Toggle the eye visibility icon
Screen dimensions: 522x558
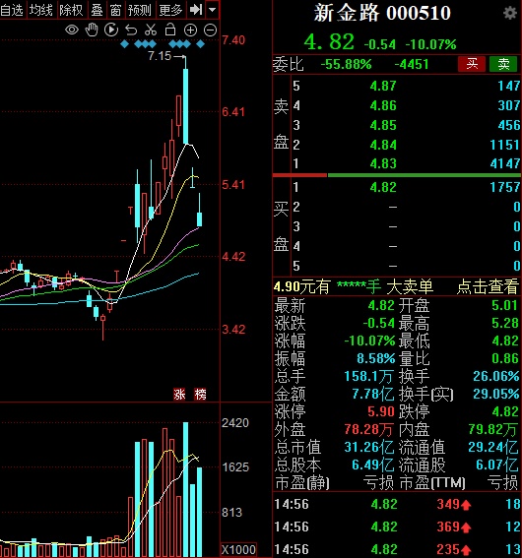tap(72, 30)
